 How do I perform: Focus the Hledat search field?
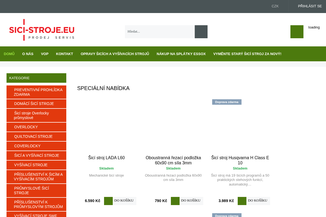click(160, 32)
